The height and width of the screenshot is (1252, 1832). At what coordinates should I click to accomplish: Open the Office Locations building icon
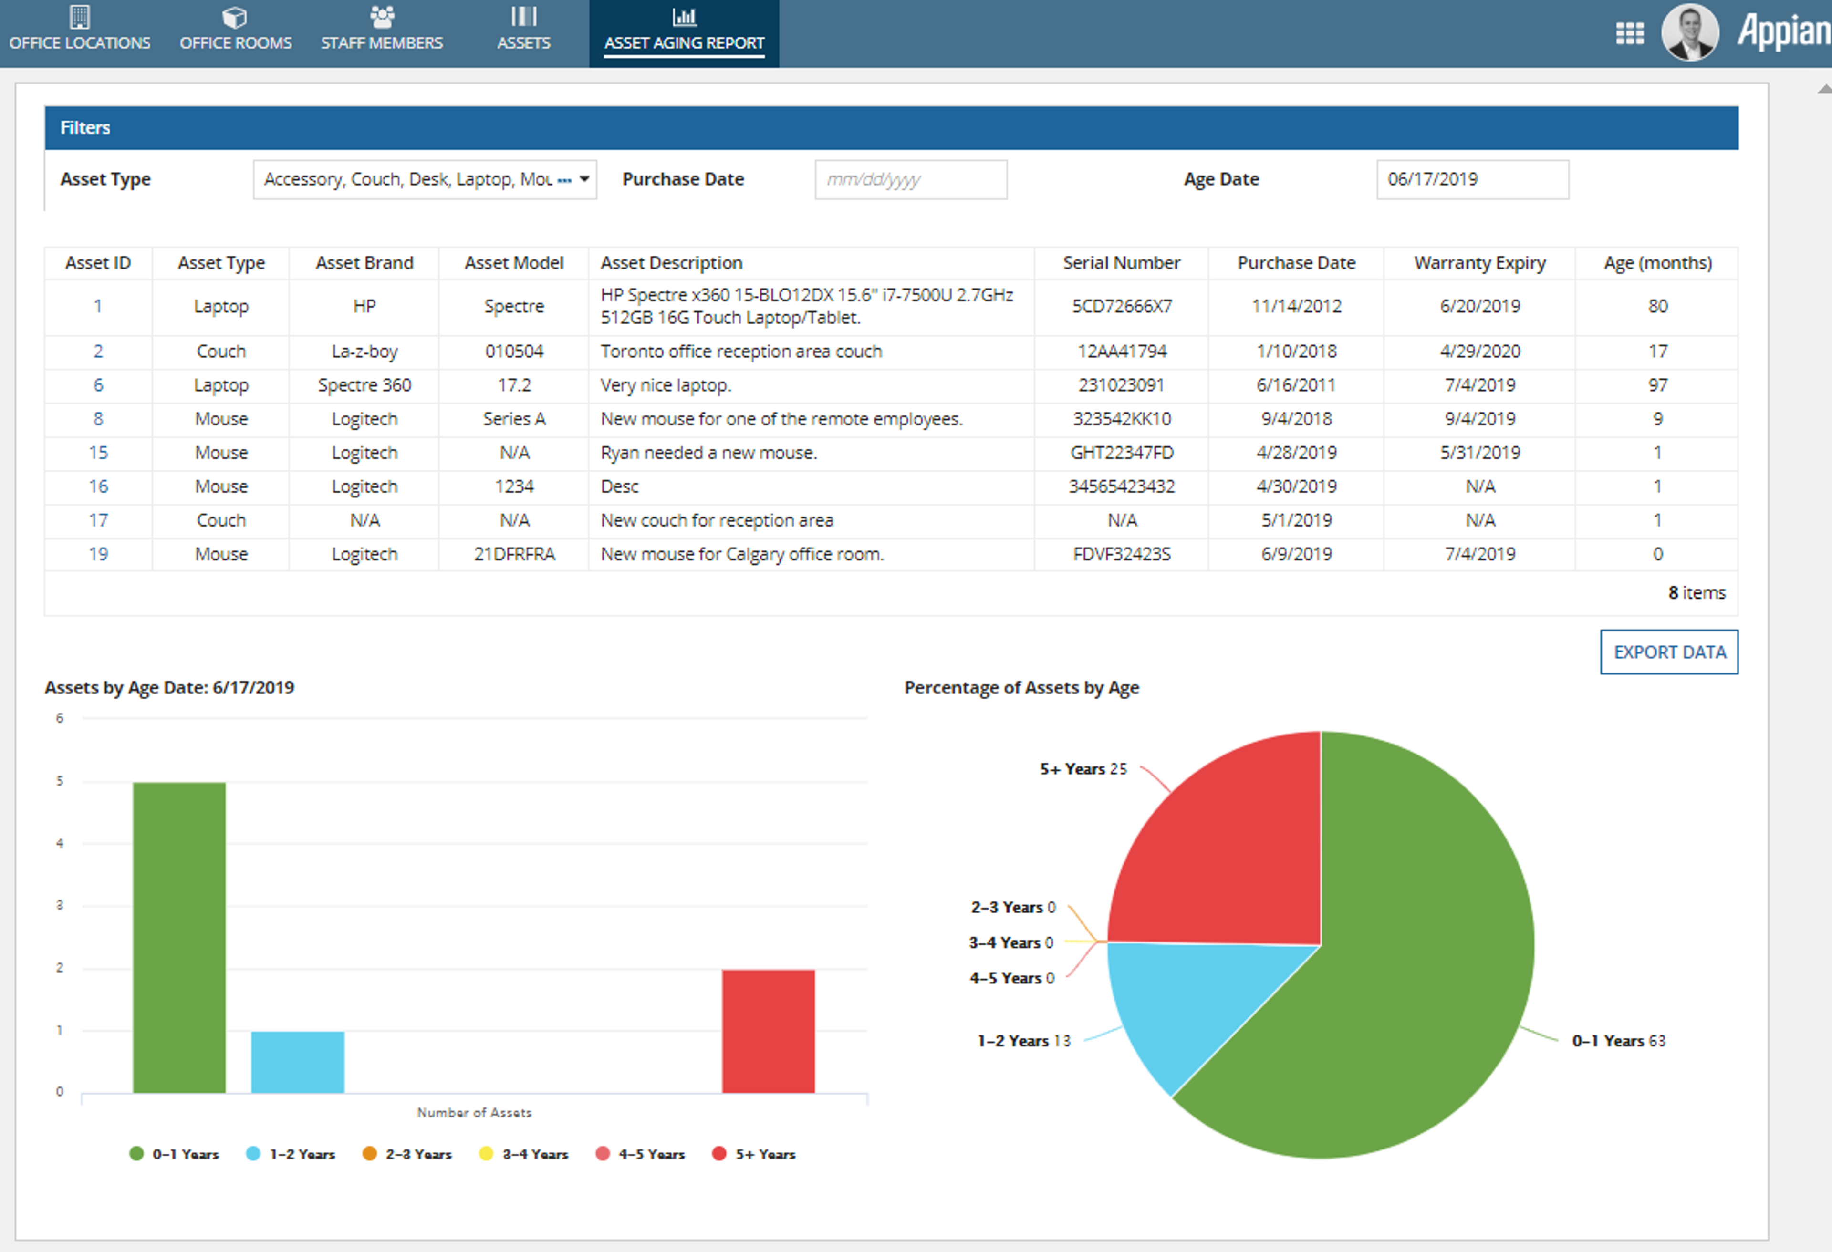click(80, 17)
